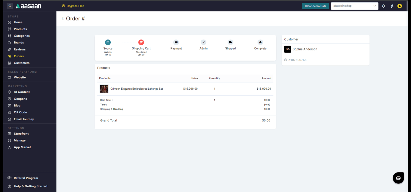Click the lightning bolt quick actions icon

click(x=392, y=6)
